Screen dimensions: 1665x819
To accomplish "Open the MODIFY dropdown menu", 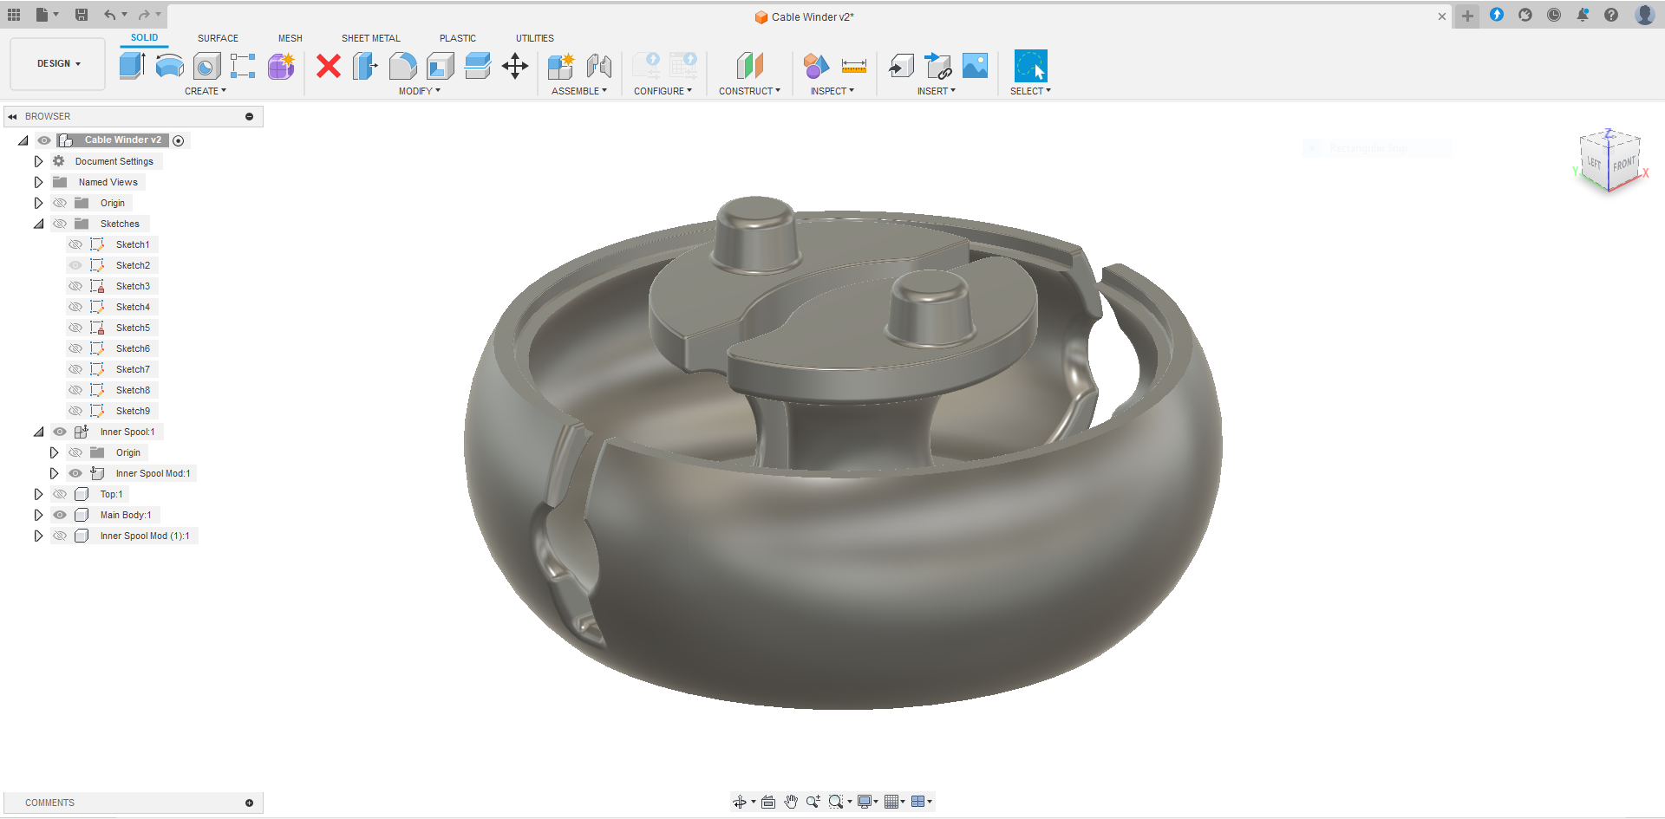I will click(420, 91).
